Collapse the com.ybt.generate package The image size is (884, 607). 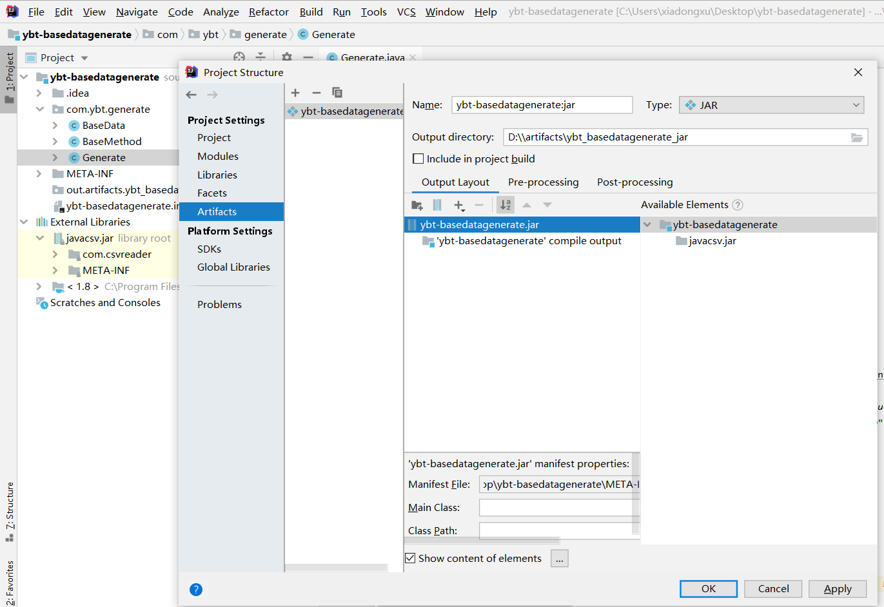pyautogui.click(x=39, y=110)
